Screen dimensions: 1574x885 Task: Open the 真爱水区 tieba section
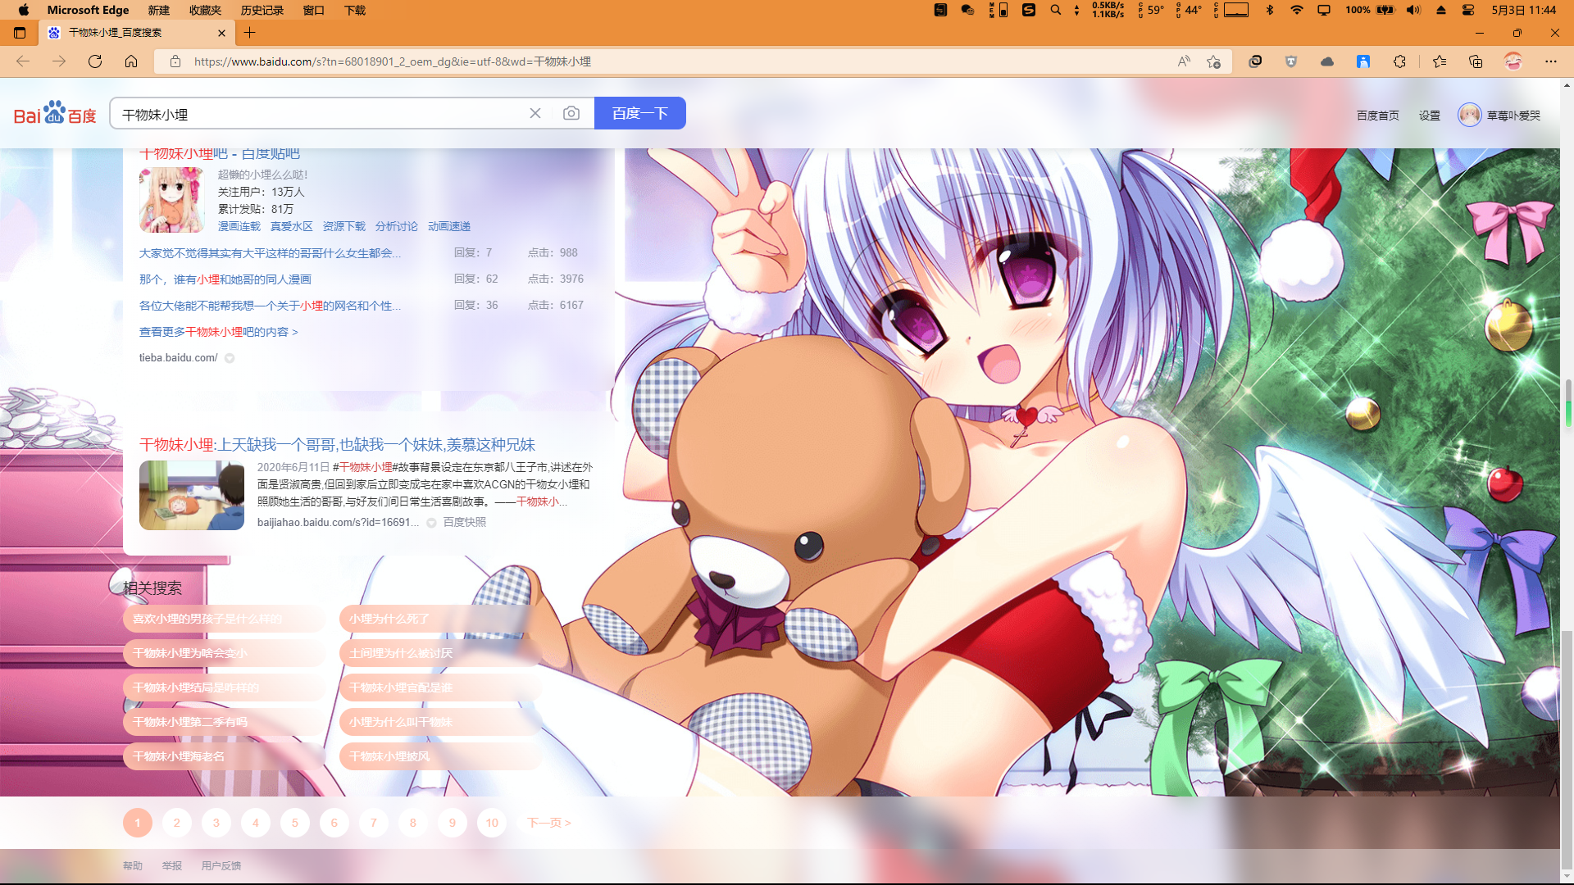click(x=292, y=226)
